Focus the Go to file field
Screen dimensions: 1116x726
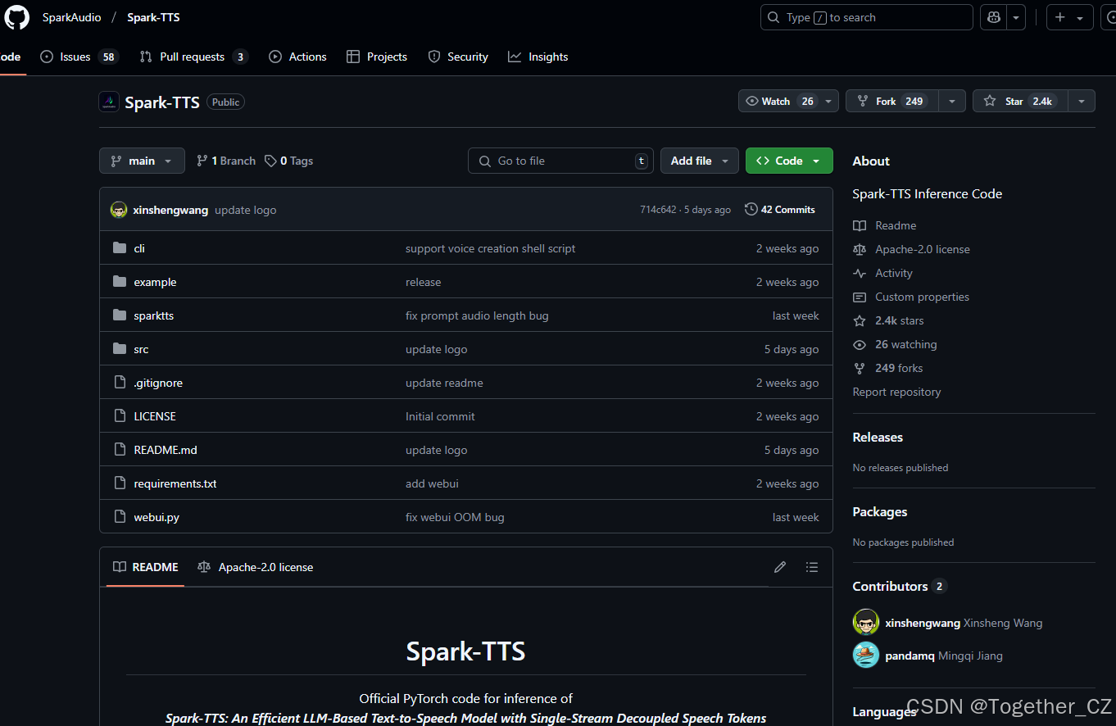pyautogui.click(x=561, y=161)
